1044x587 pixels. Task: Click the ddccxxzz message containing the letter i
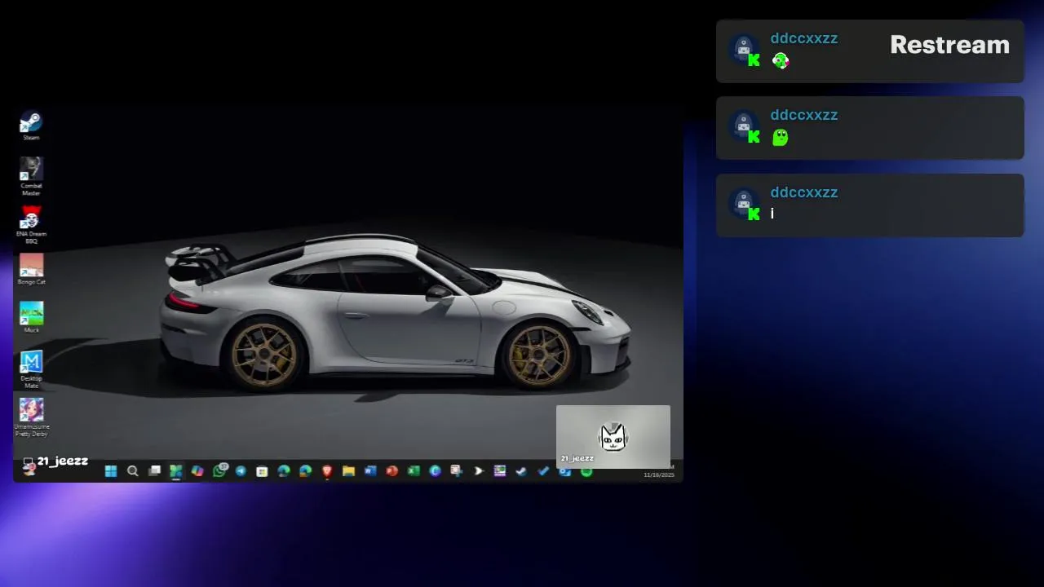[x=869, y=205]
